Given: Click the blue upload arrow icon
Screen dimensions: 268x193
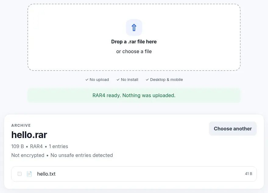Looking at the screenshot, I should point(134,27).
